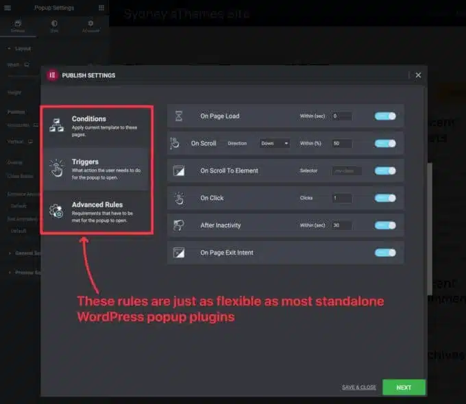Open the Advanced Rules tab
This screenshot has width=466, height=404.
97,212
